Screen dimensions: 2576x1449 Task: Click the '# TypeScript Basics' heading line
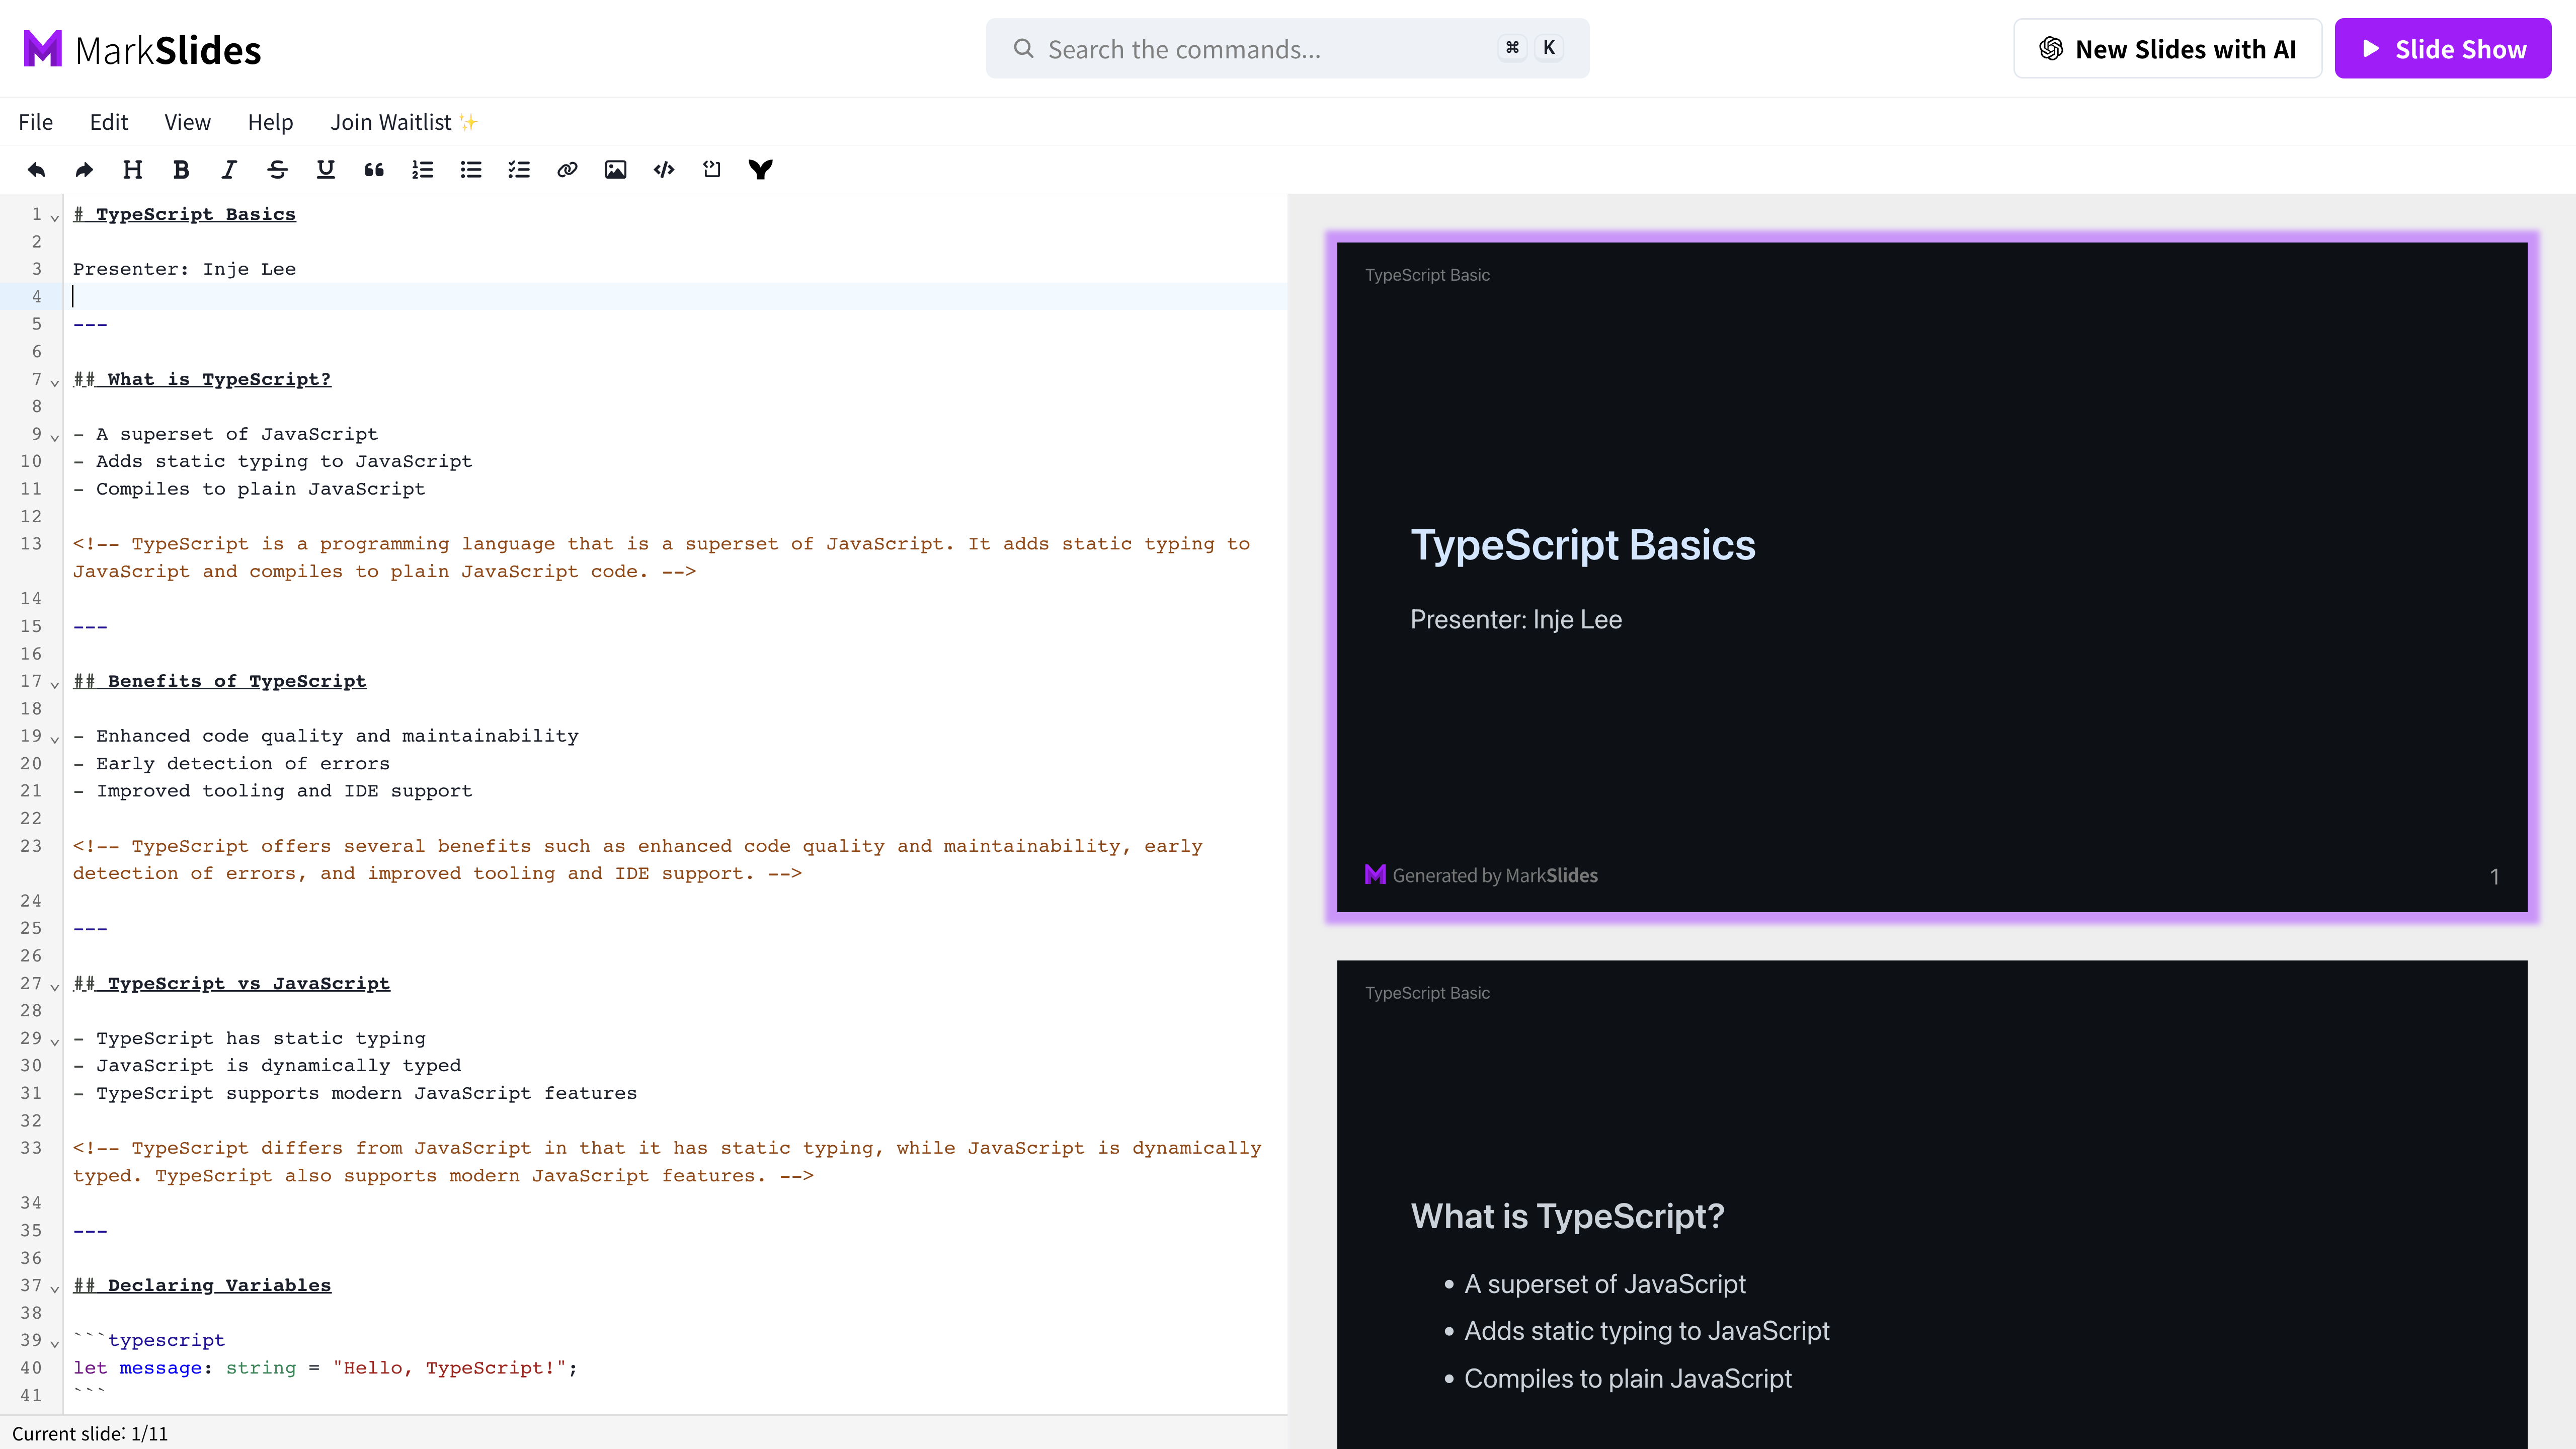(x=185, y=214)
